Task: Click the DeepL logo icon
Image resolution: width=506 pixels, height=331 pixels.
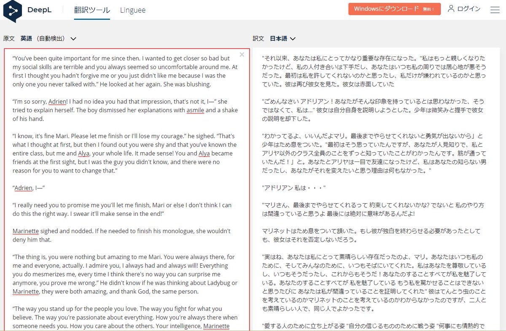Action: point(12,11)
